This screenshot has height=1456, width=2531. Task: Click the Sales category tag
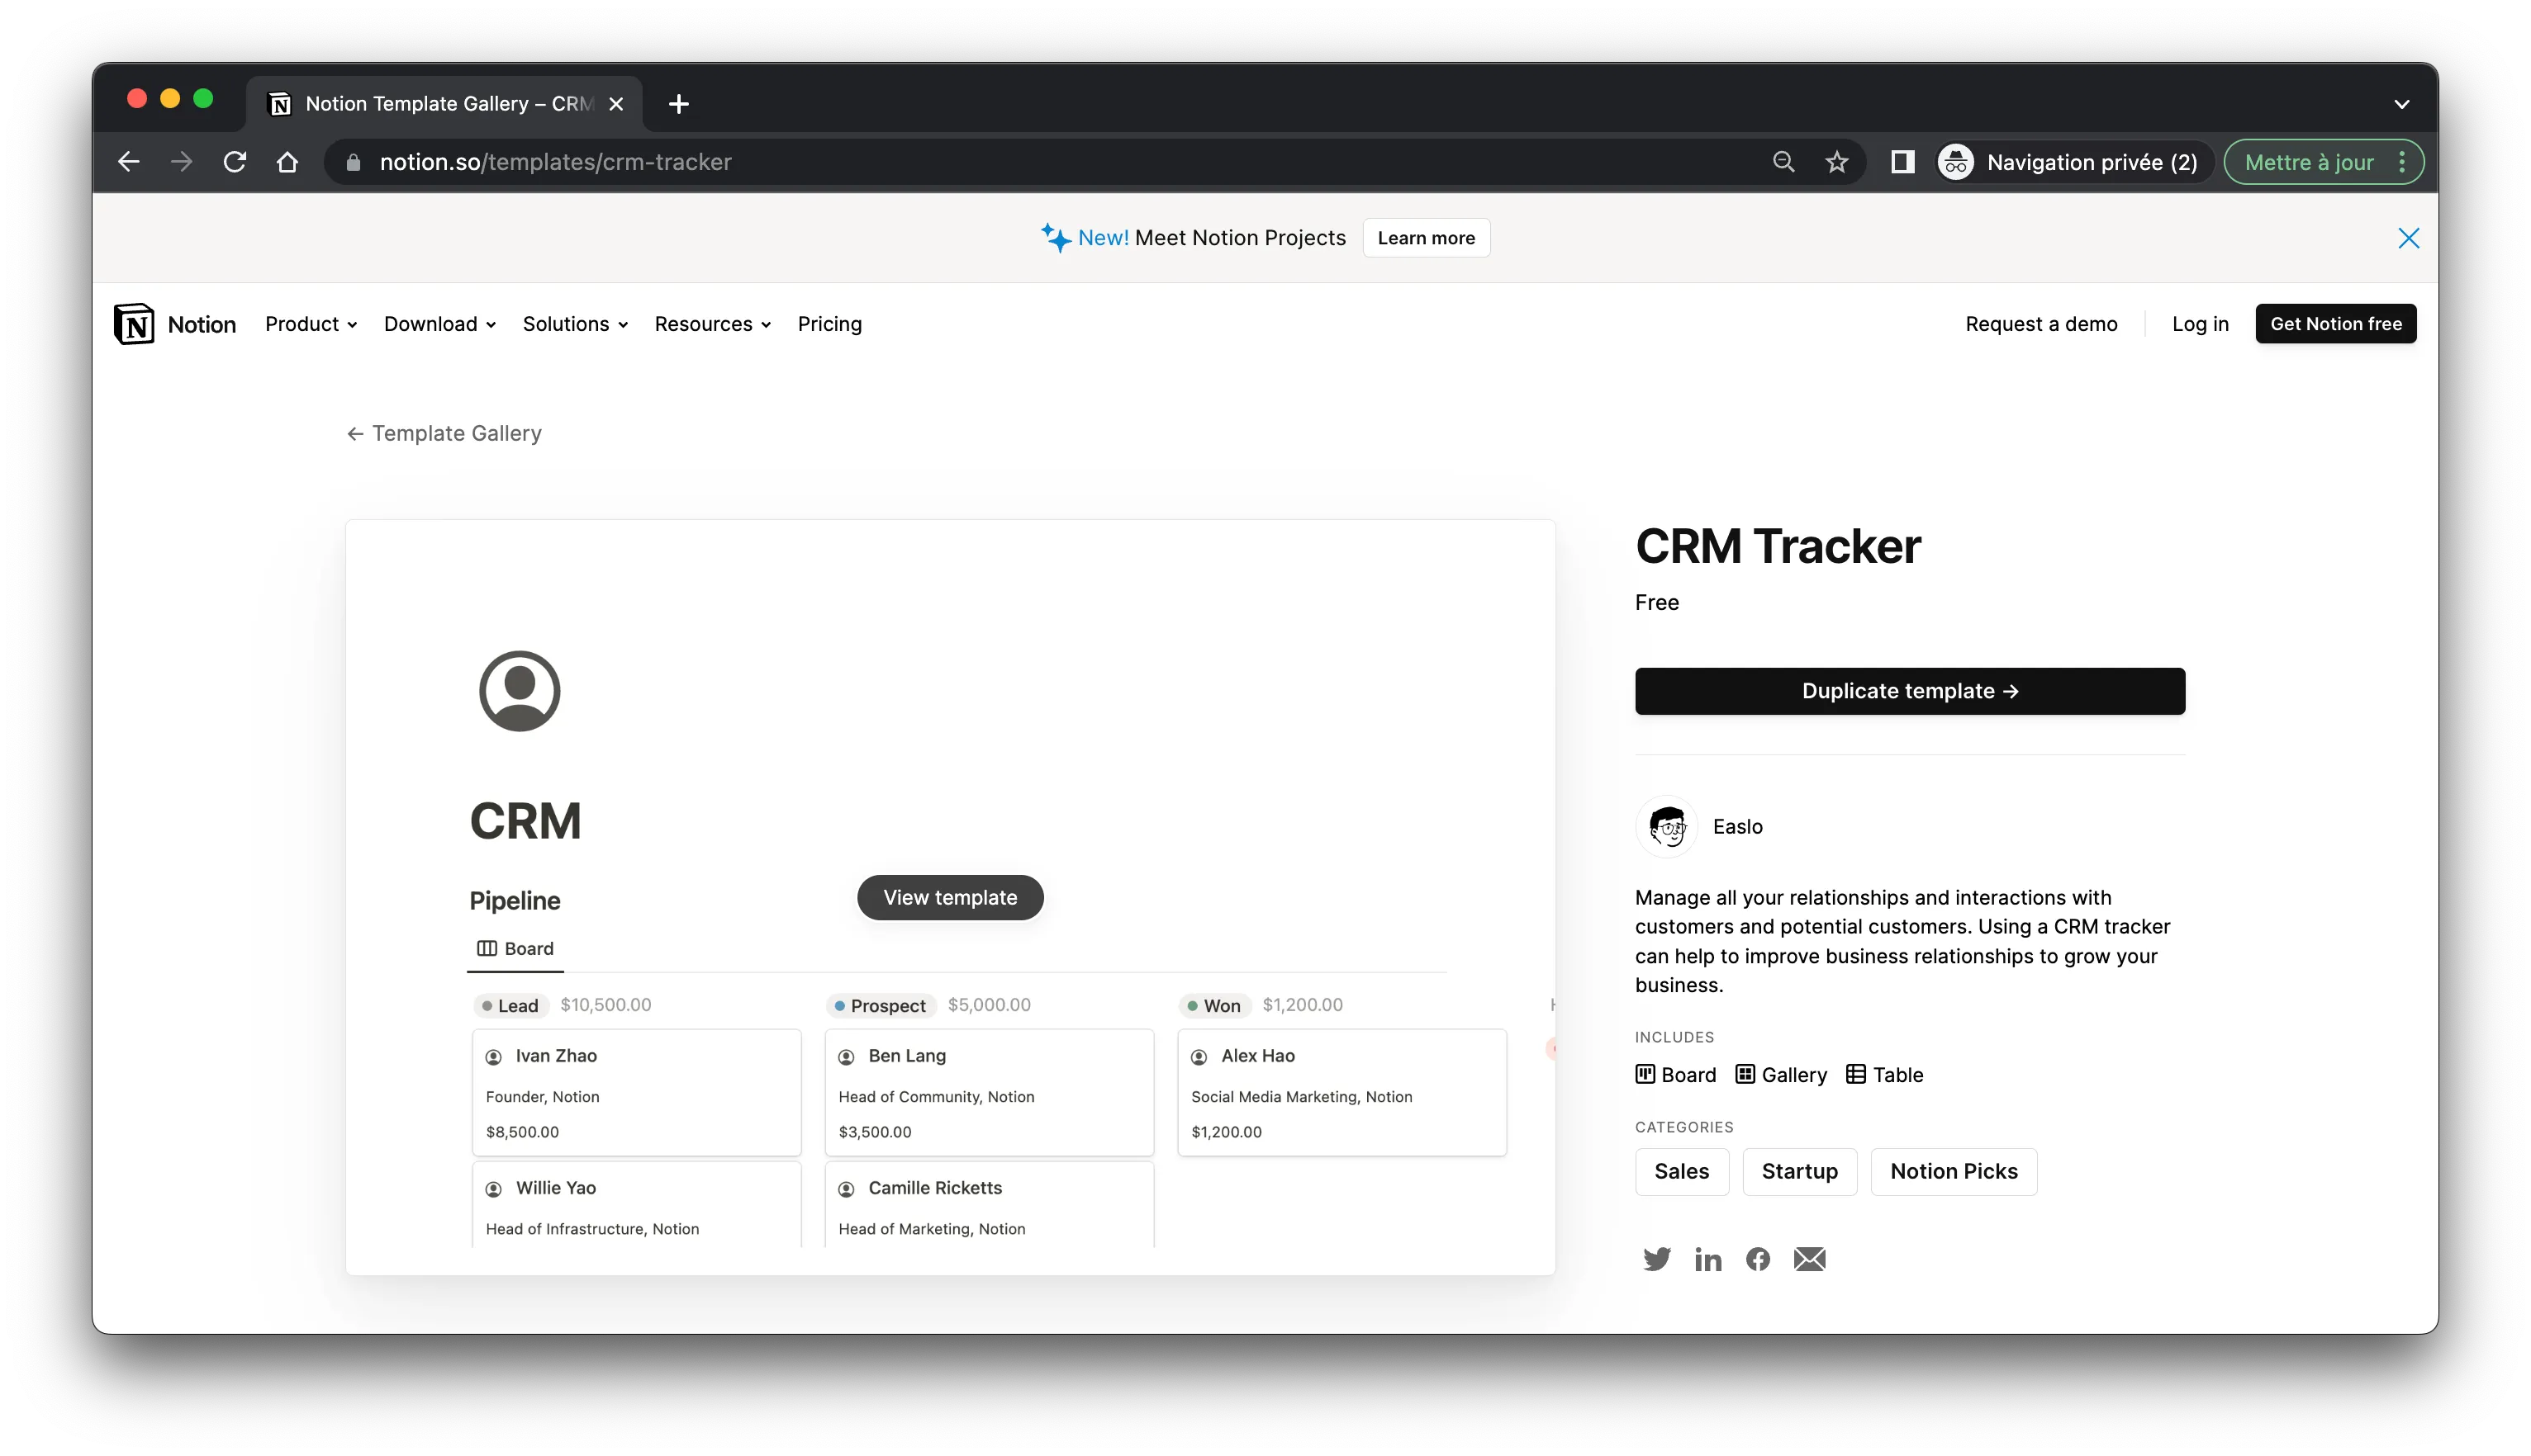(1681, 1171)
